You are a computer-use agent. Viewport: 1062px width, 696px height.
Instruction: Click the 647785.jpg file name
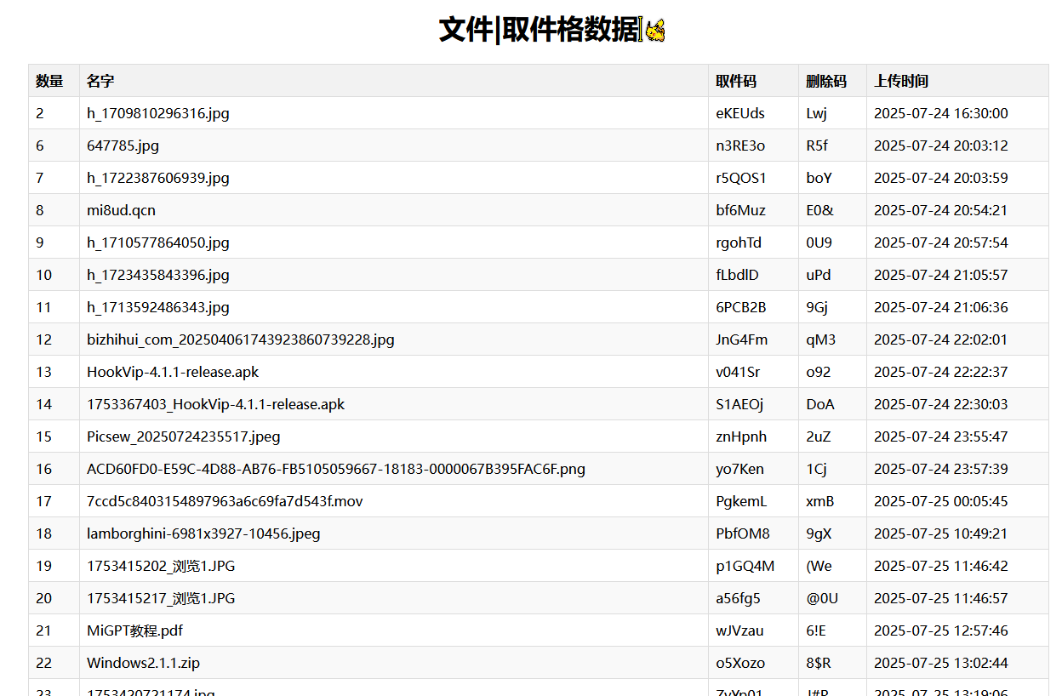click(123, 145)
